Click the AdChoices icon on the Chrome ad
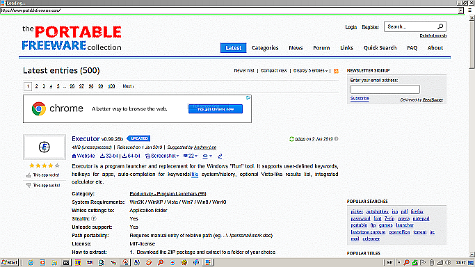 click(248, 98)
